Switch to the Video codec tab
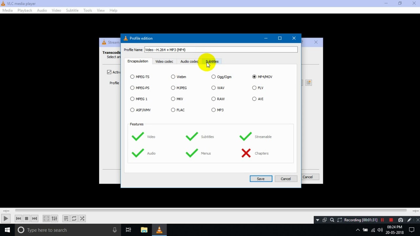420x236 pixels. click(164, 61)
